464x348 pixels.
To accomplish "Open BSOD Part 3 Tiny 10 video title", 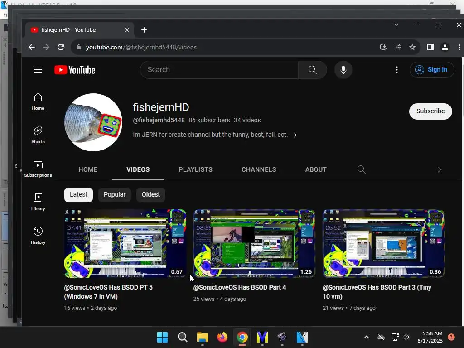I will click(x=377, y=292).
